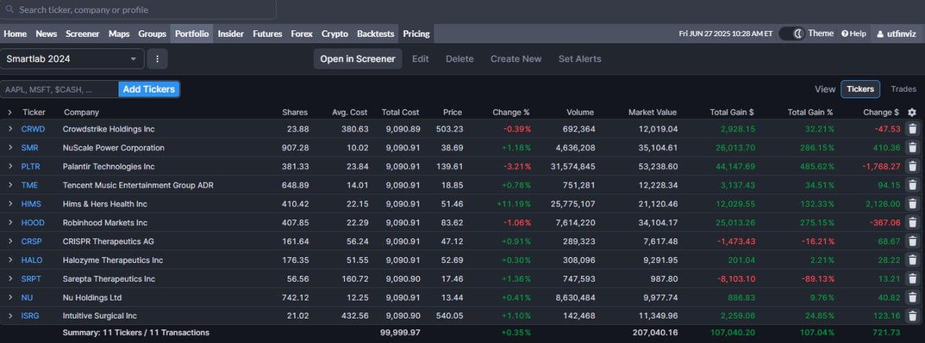Delete the CRWD row with trash icon
Screen dimensions: 925x343
912,129
